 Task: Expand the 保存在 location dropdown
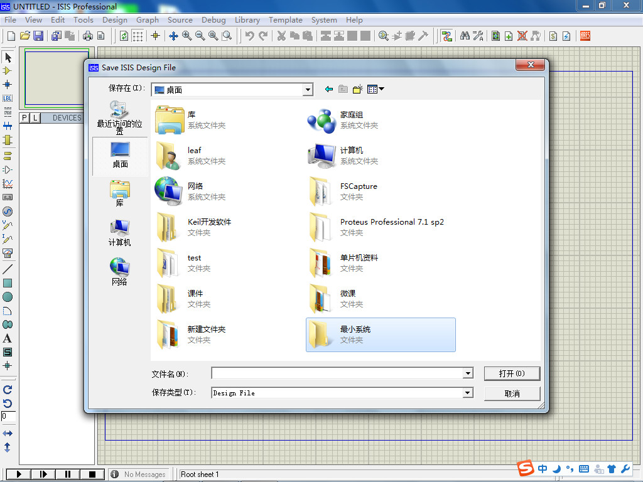pos(308,89)
